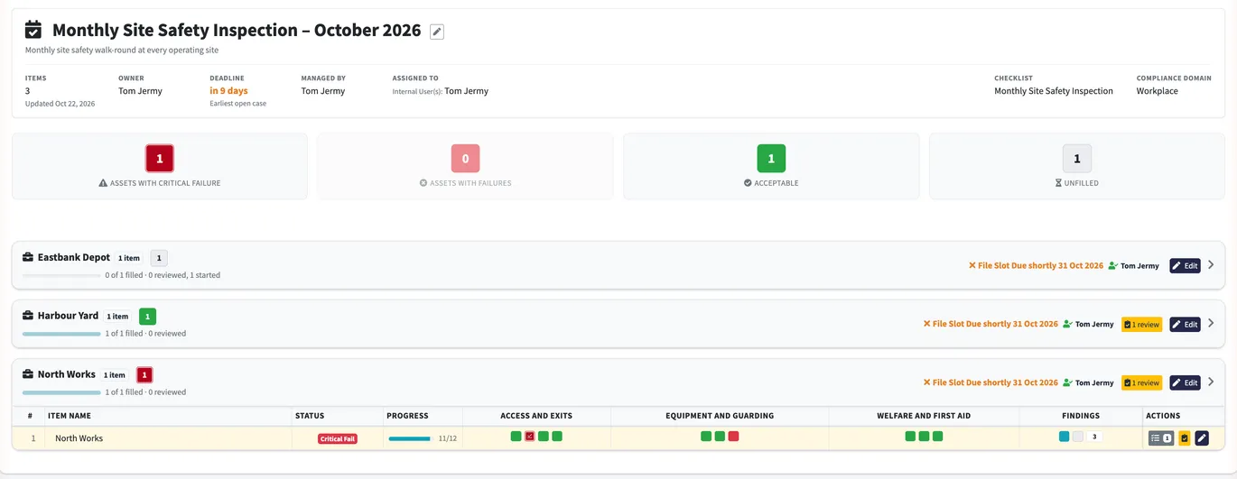Filter by the pink Assets With Failures count
Viewport: 1237px width, 479px height.
466,159
